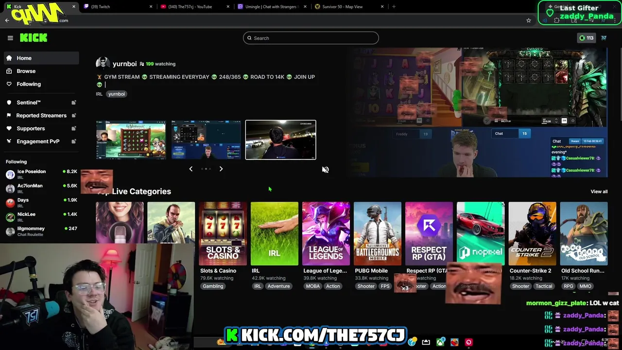Open the GTA character category card
Image resolution: width=622 pixels, height=350 pixels.
coord(171,223)
